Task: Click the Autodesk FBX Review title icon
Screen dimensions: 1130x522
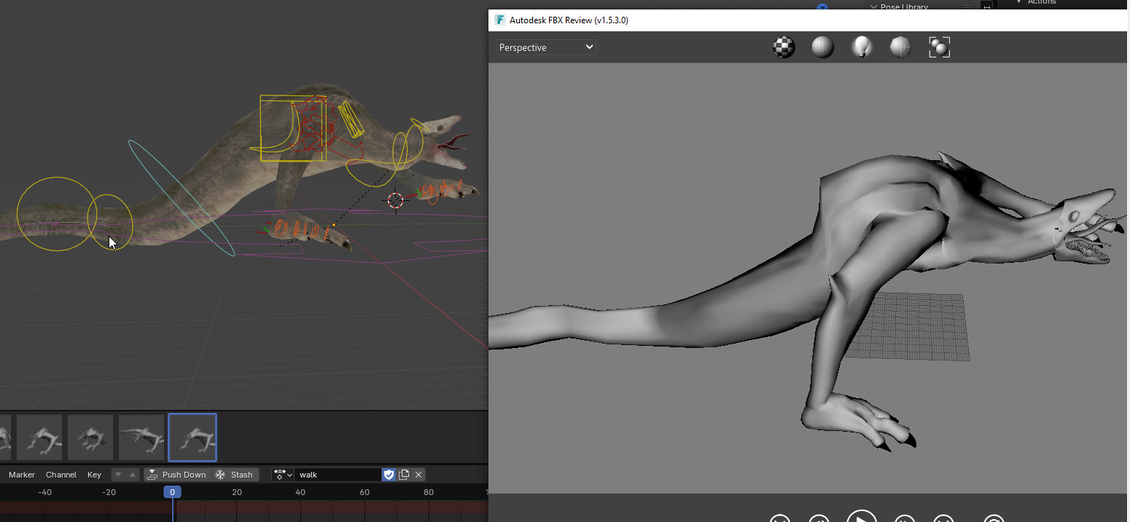Action: (x=501, y=20)
